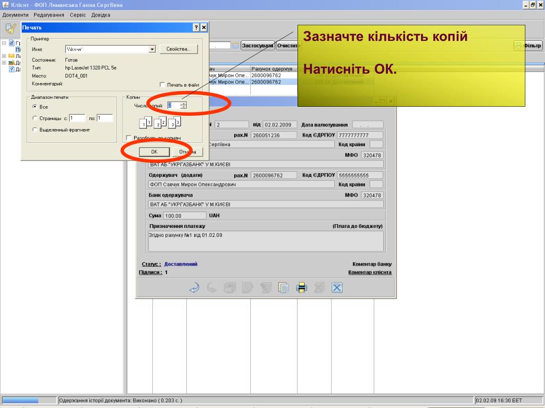
Task: Click the Сума field showing 100.00
Action: (x=185, y=216)
